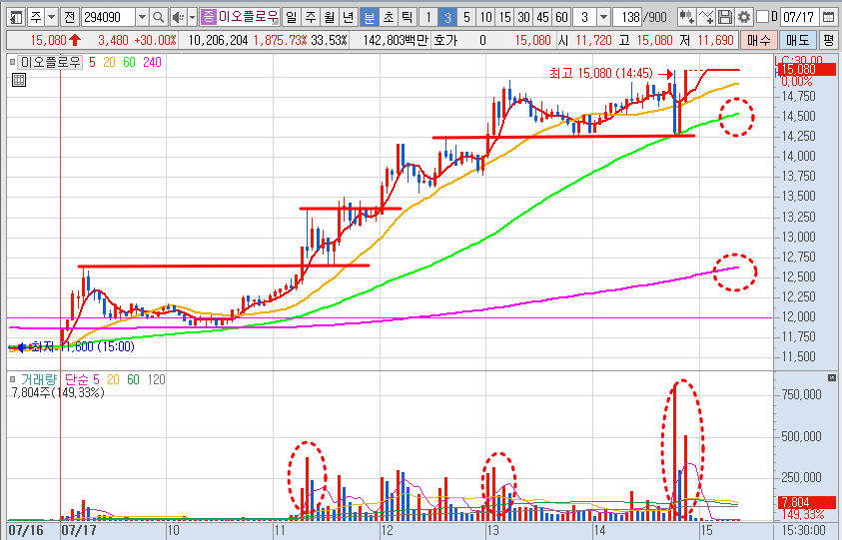
Task: Expand the 주 market type dropdown
Action: pos(52,18)
